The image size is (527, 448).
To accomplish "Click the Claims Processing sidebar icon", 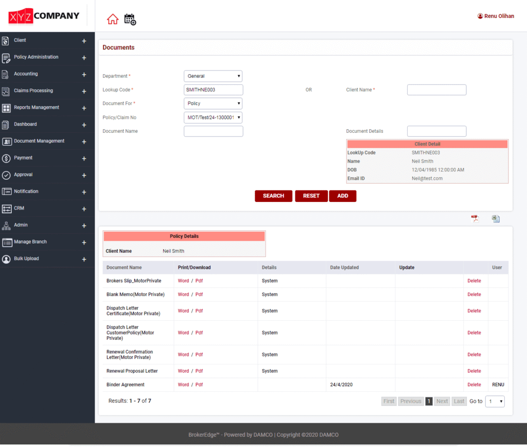I will click(7, 91).
